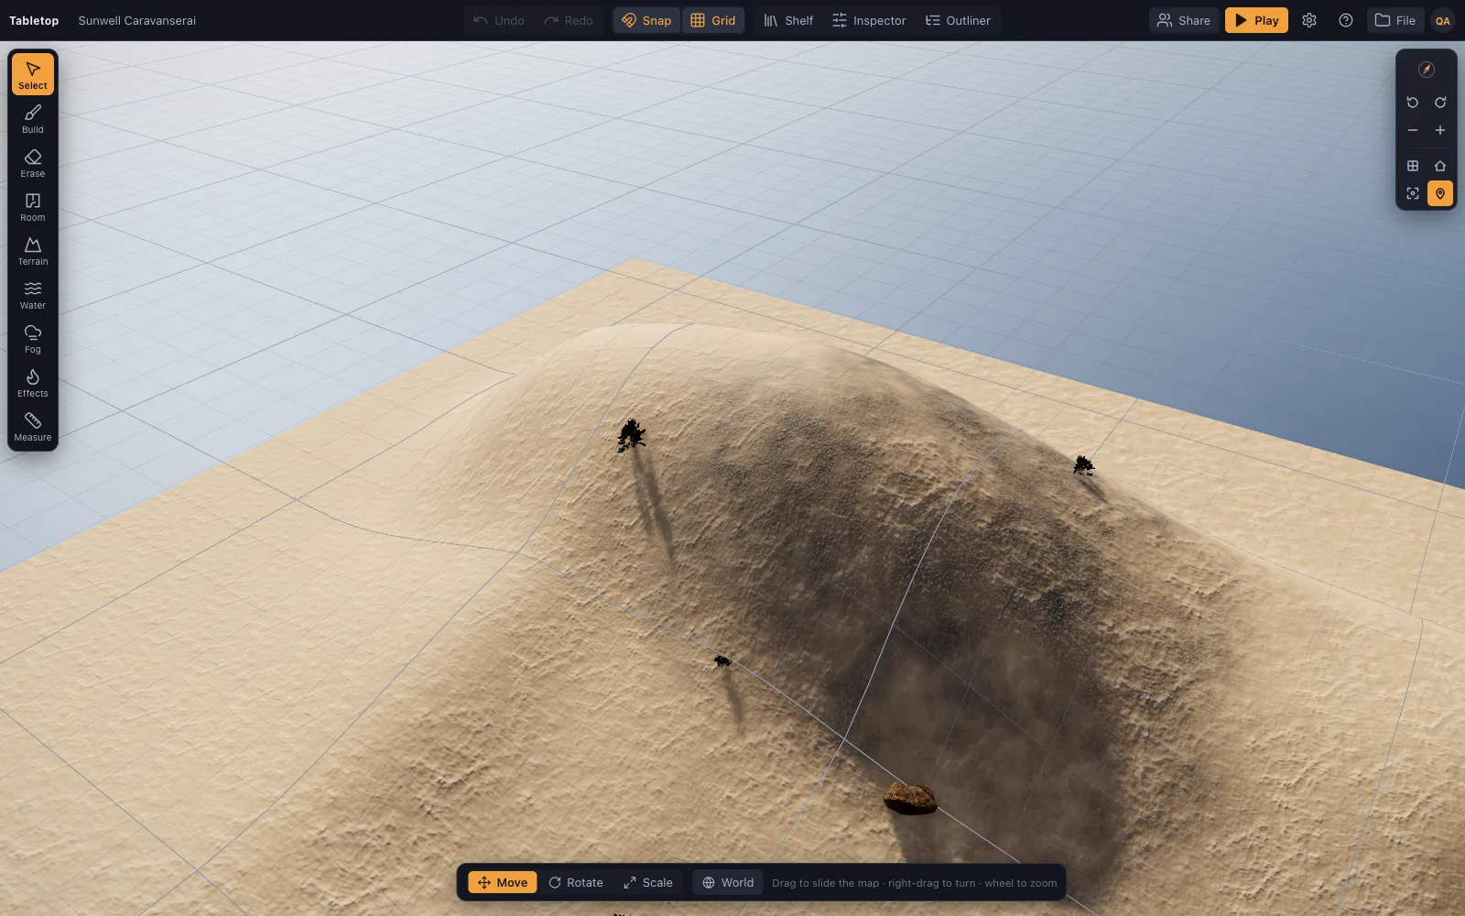Click the Tabletop app name

(34, 20)
